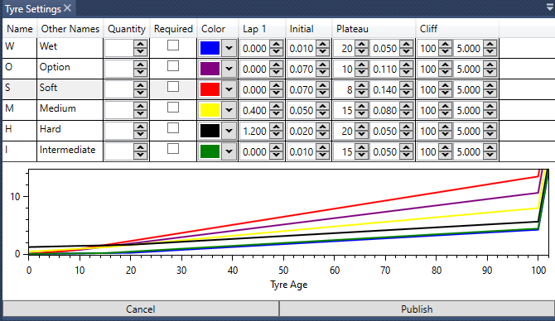Screen dimensions: 555x321
Task: Decrease Plateau rate 0.080 for Medium
Action: click(x=407, y=114)
